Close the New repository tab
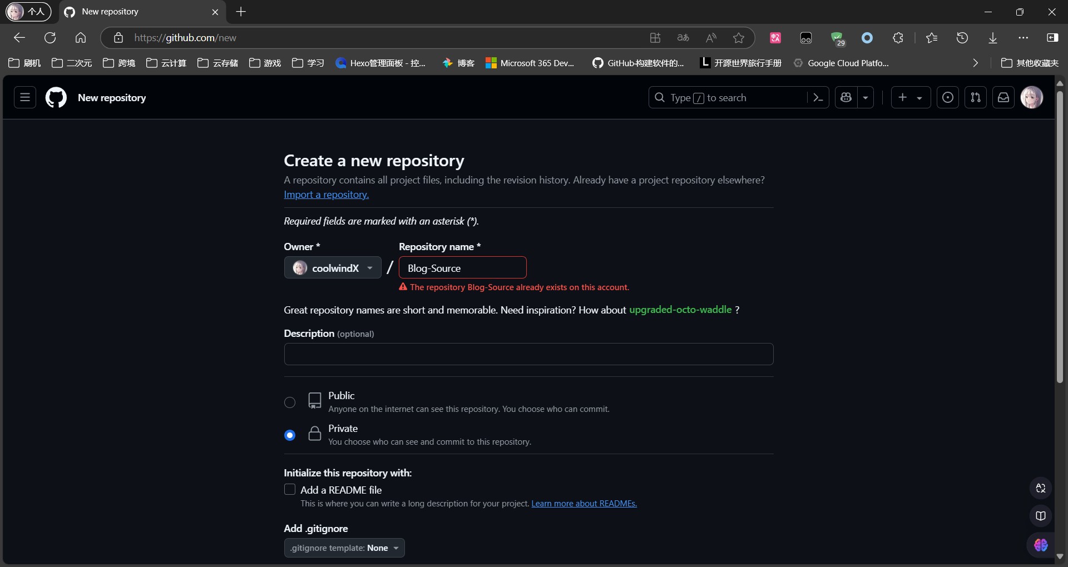 pos(215,12)
